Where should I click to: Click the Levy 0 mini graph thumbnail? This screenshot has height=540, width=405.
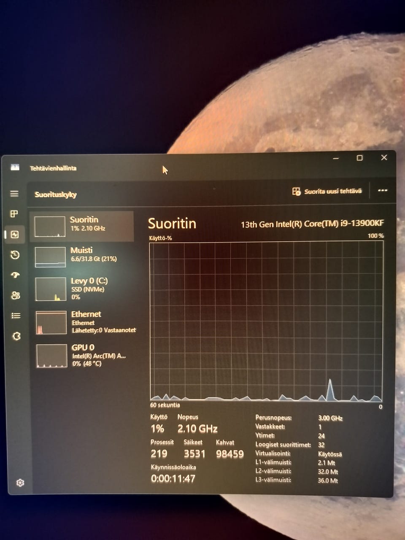51,289
